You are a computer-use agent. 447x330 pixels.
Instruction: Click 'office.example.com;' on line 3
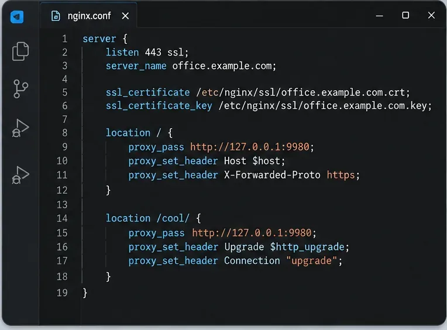(x=224, y=66)
